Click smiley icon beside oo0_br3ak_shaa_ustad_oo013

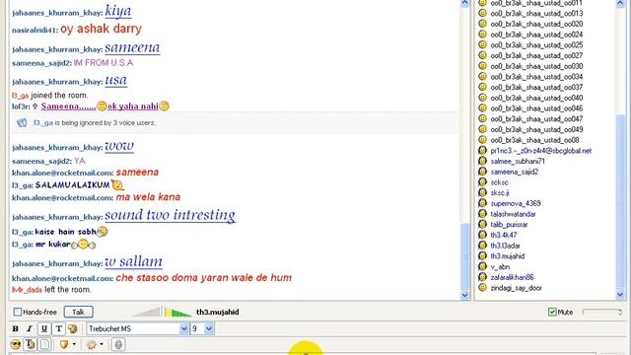tap(482, 13)
